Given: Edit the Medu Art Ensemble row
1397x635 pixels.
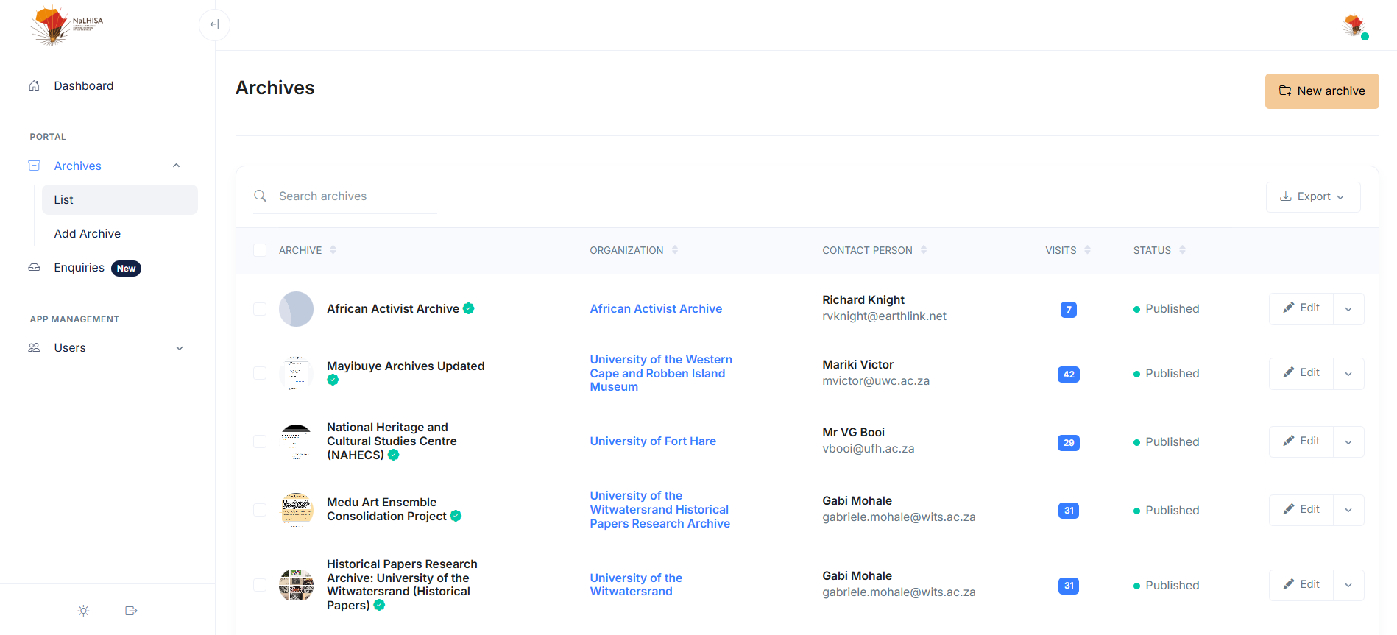Looking at the screenshot, I should [1301, 509].
